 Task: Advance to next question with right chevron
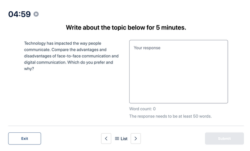136,139
